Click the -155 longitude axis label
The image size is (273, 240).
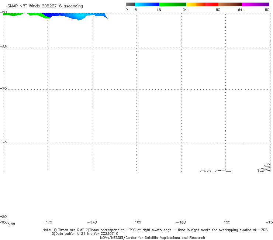[226, 222]
